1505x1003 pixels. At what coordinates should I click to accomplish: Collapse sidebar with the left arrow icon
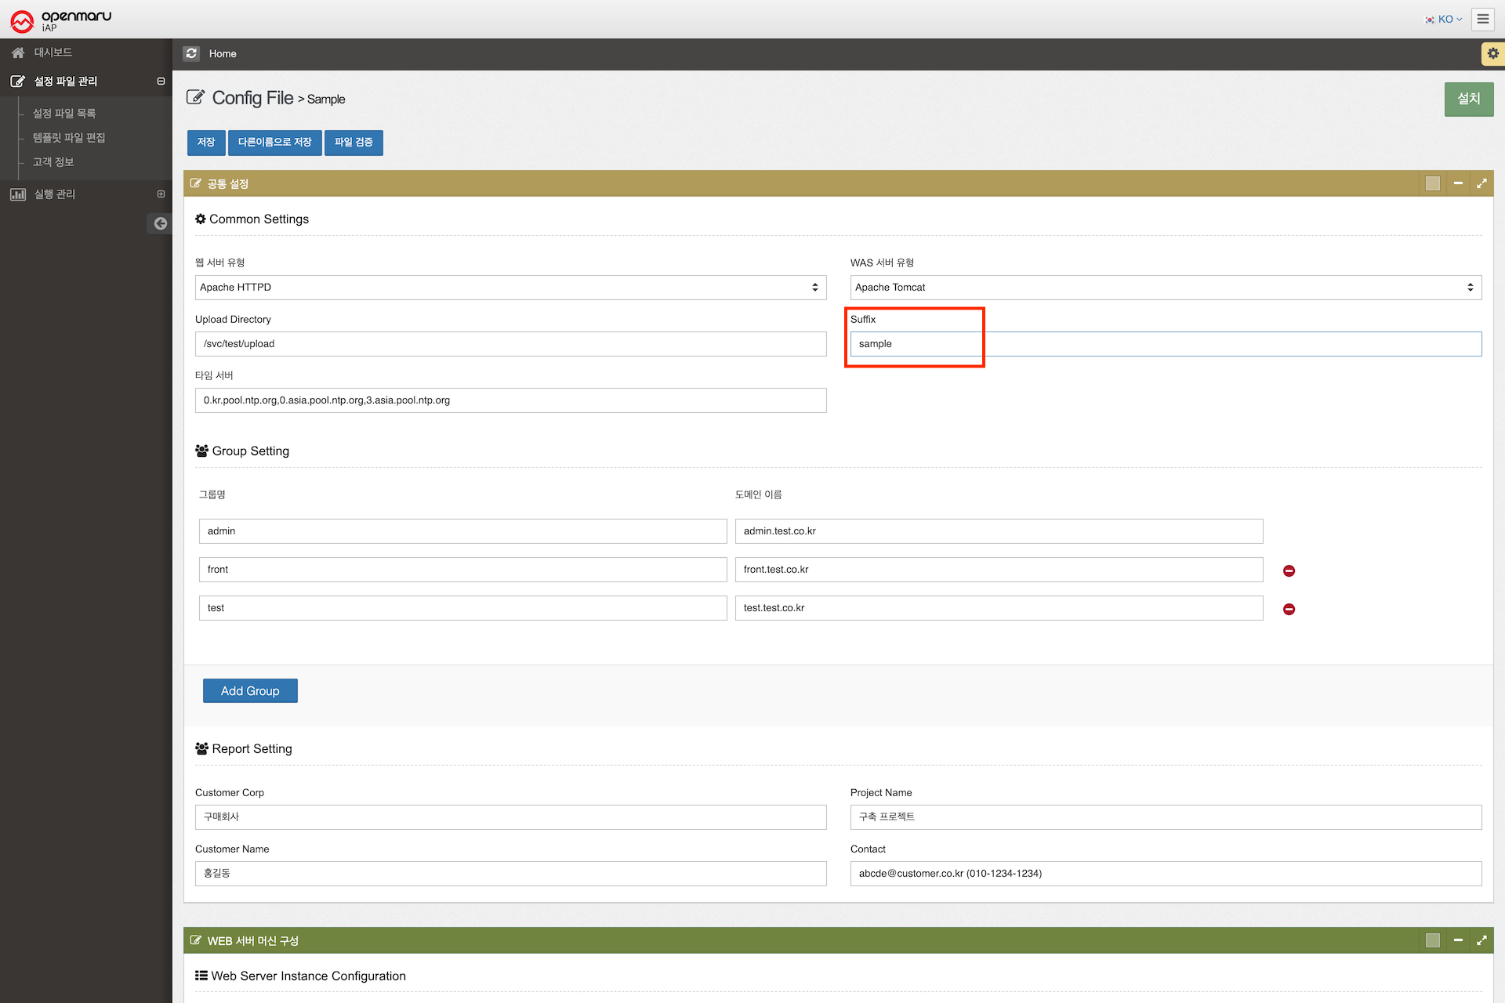pos(160,223)
